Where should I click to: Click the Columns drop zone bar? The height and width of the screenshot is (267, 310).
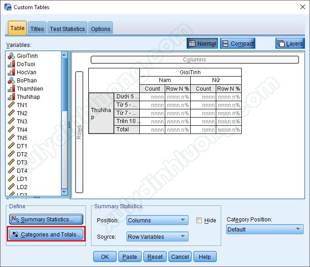pyautogui.click(x=194, y=60)
